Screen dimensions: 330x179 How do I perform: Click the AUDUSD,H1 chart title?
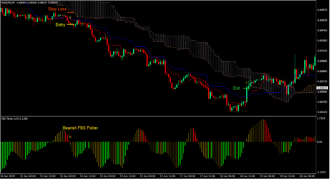(x=11, y=2)
